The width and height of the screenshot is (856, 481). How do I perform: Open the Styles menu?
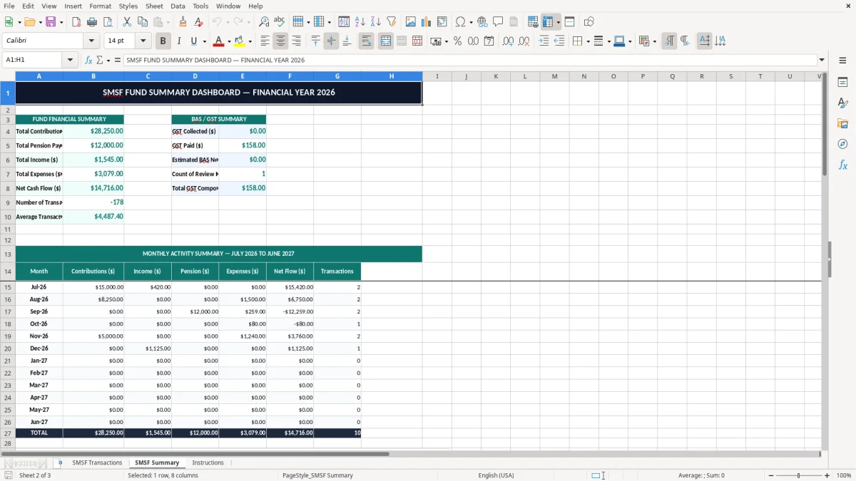[x=128, y=6]
